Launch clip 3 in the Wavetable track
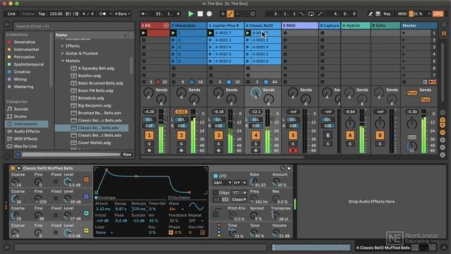The image size is (451, 254). 173,47
